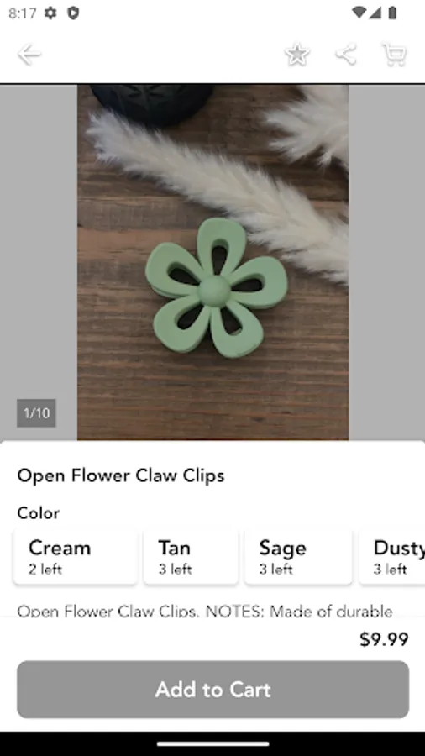Screen dimensions: 425x756
Task: Tap the Open Flower Claw Clips title
Action: point(121,475)
